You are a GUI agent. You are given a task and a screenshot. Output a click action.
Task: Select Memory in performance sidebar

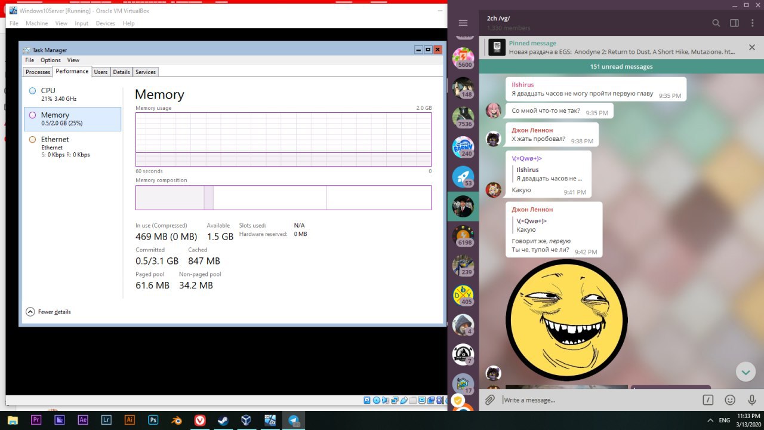pyautogui.click(x=72, y=119)
